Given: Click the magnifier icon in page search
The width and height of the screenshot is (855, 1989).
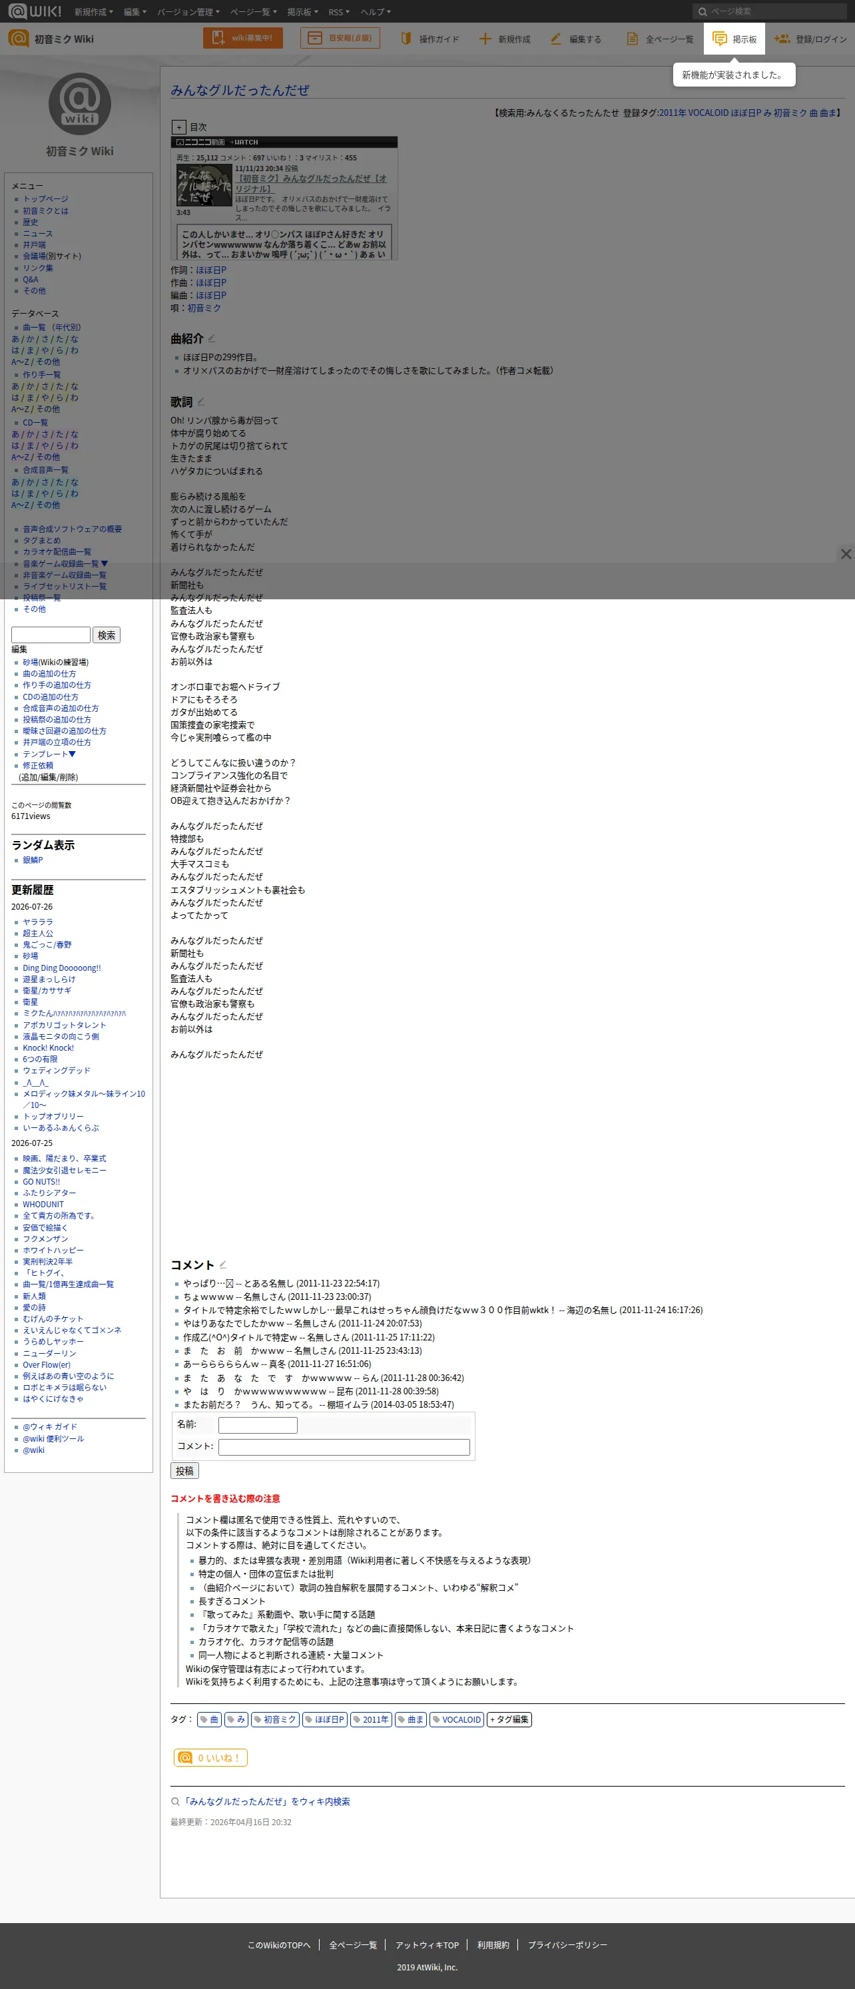Looking at the screenshot, I should pos(703,11).
